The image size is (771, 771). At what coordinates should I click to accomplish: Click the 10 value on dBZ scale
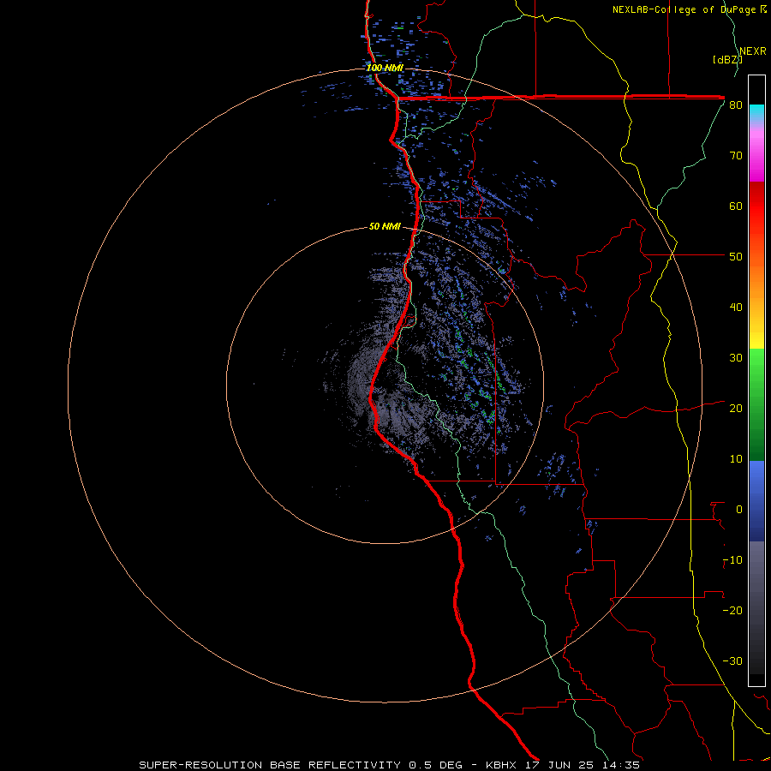pos(736,459)
